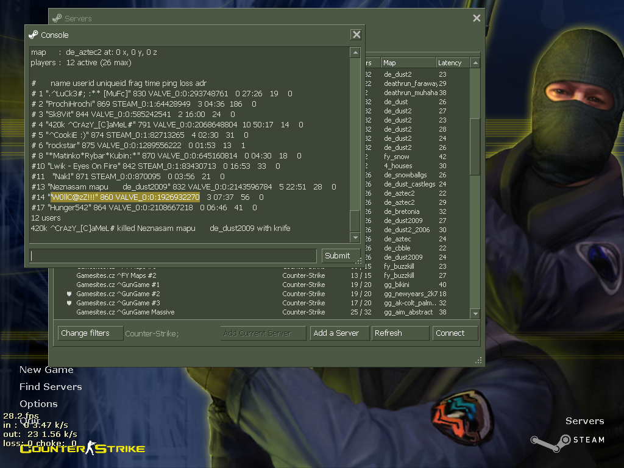624x468 pixels.
Task: Click the NakI player line in console
Action: tap(128, 176)
